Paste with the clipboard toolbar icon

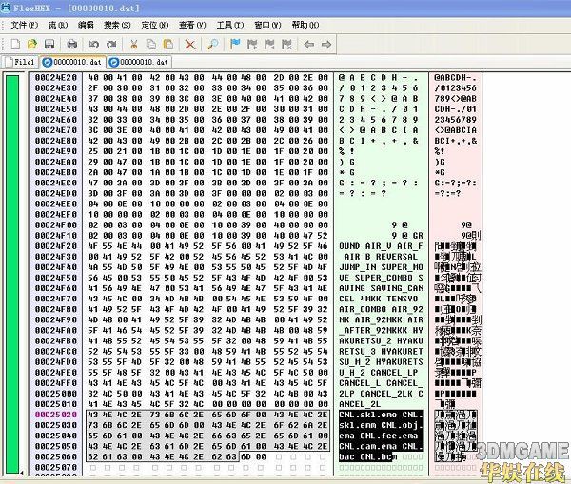[167, 45]
